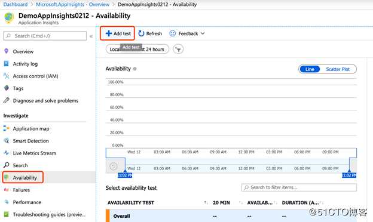Click the Refresh circular arrow icon
This screenshot has width=373, height=222.
click(141, 33)
